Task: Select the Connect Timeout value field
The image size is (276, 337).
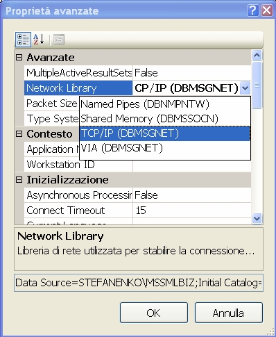Action: click(192, 211)
